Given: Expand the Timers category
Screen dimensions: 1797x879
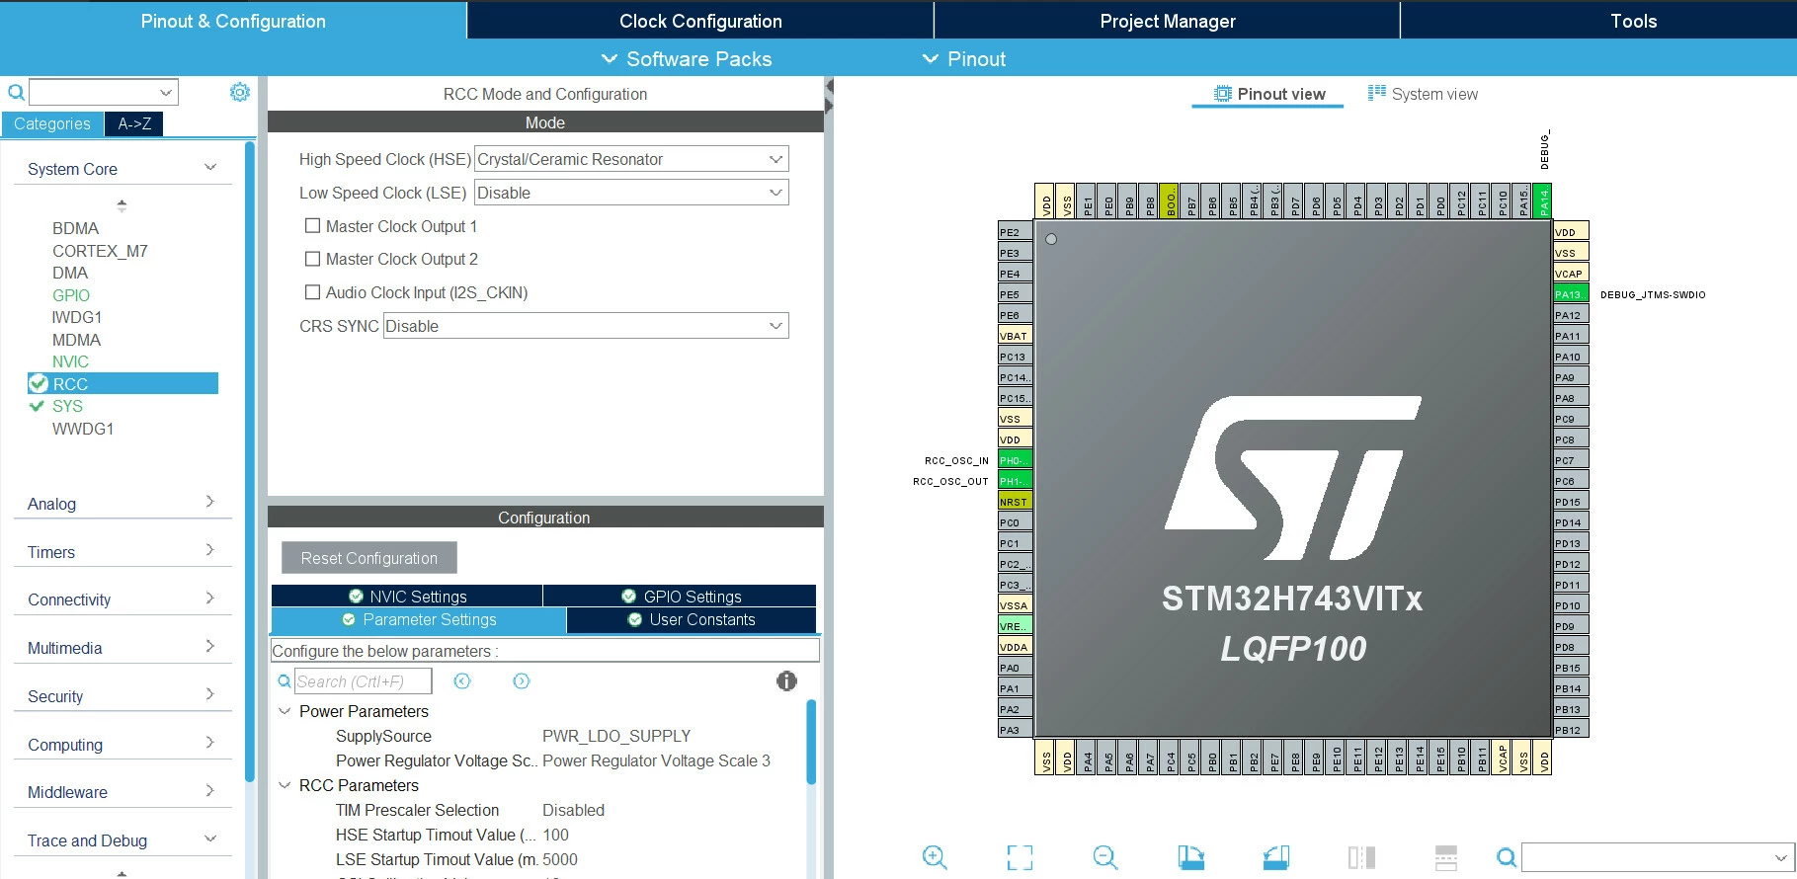Looking at the screenshot, I should click(123, 552).
